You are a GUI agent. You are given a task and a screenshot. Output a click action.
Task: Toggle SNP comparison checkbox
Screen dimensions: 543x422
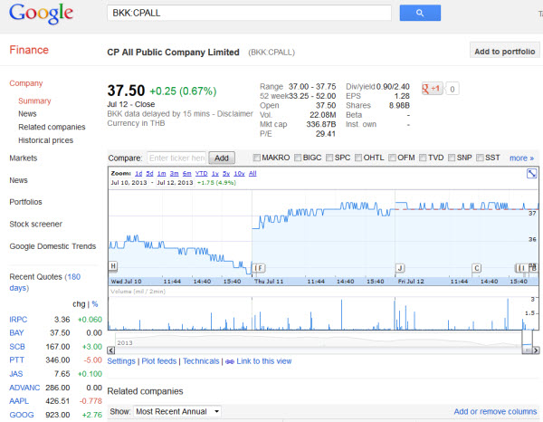pos(452,158)
